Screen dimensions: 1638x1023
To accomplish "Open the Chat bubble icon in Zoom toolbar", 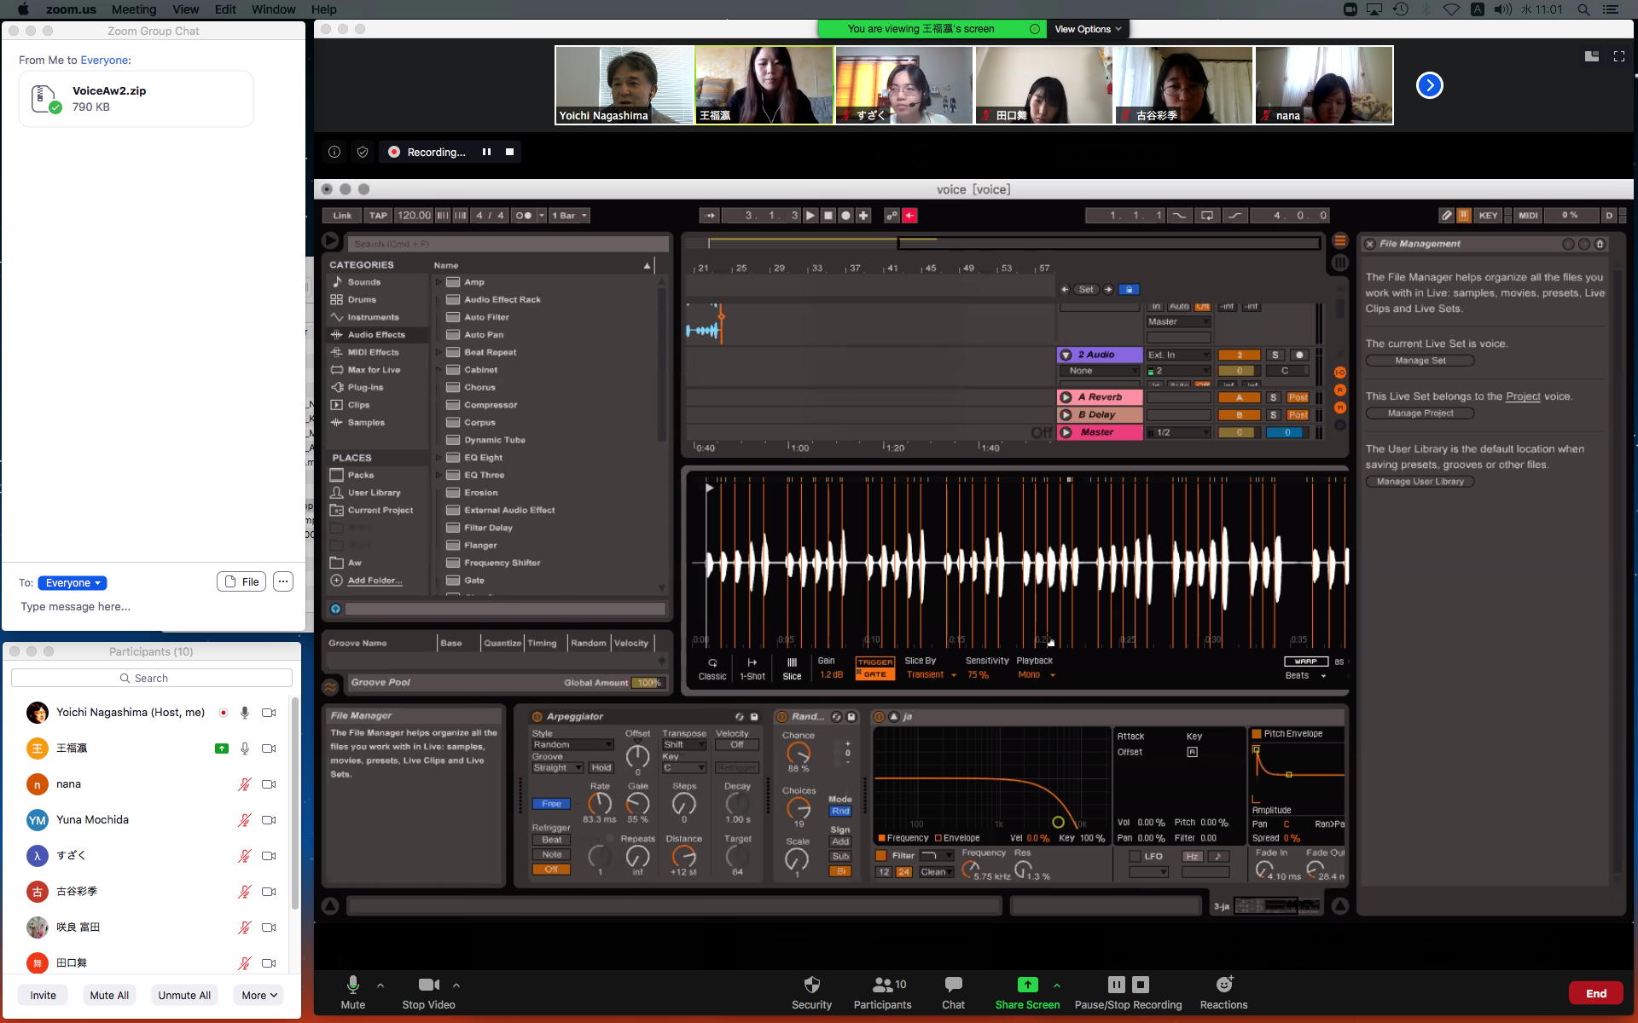I will pos(953,985).
